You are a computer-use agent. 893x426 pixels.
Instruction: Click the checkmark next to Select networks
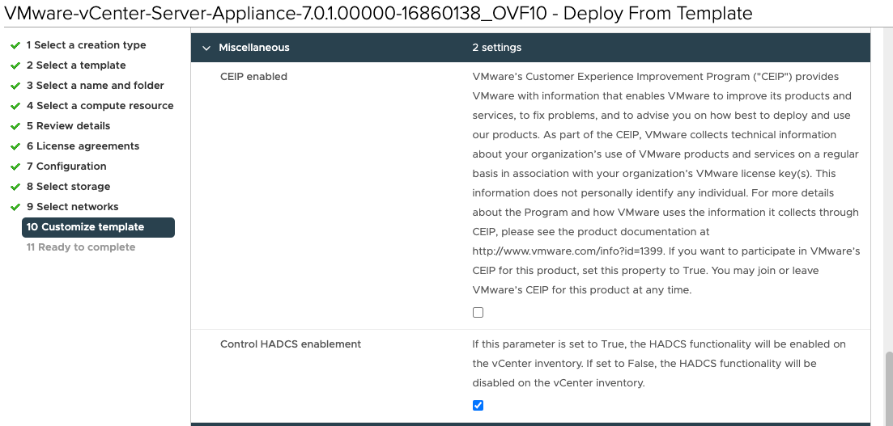click(x=15, y=207)
